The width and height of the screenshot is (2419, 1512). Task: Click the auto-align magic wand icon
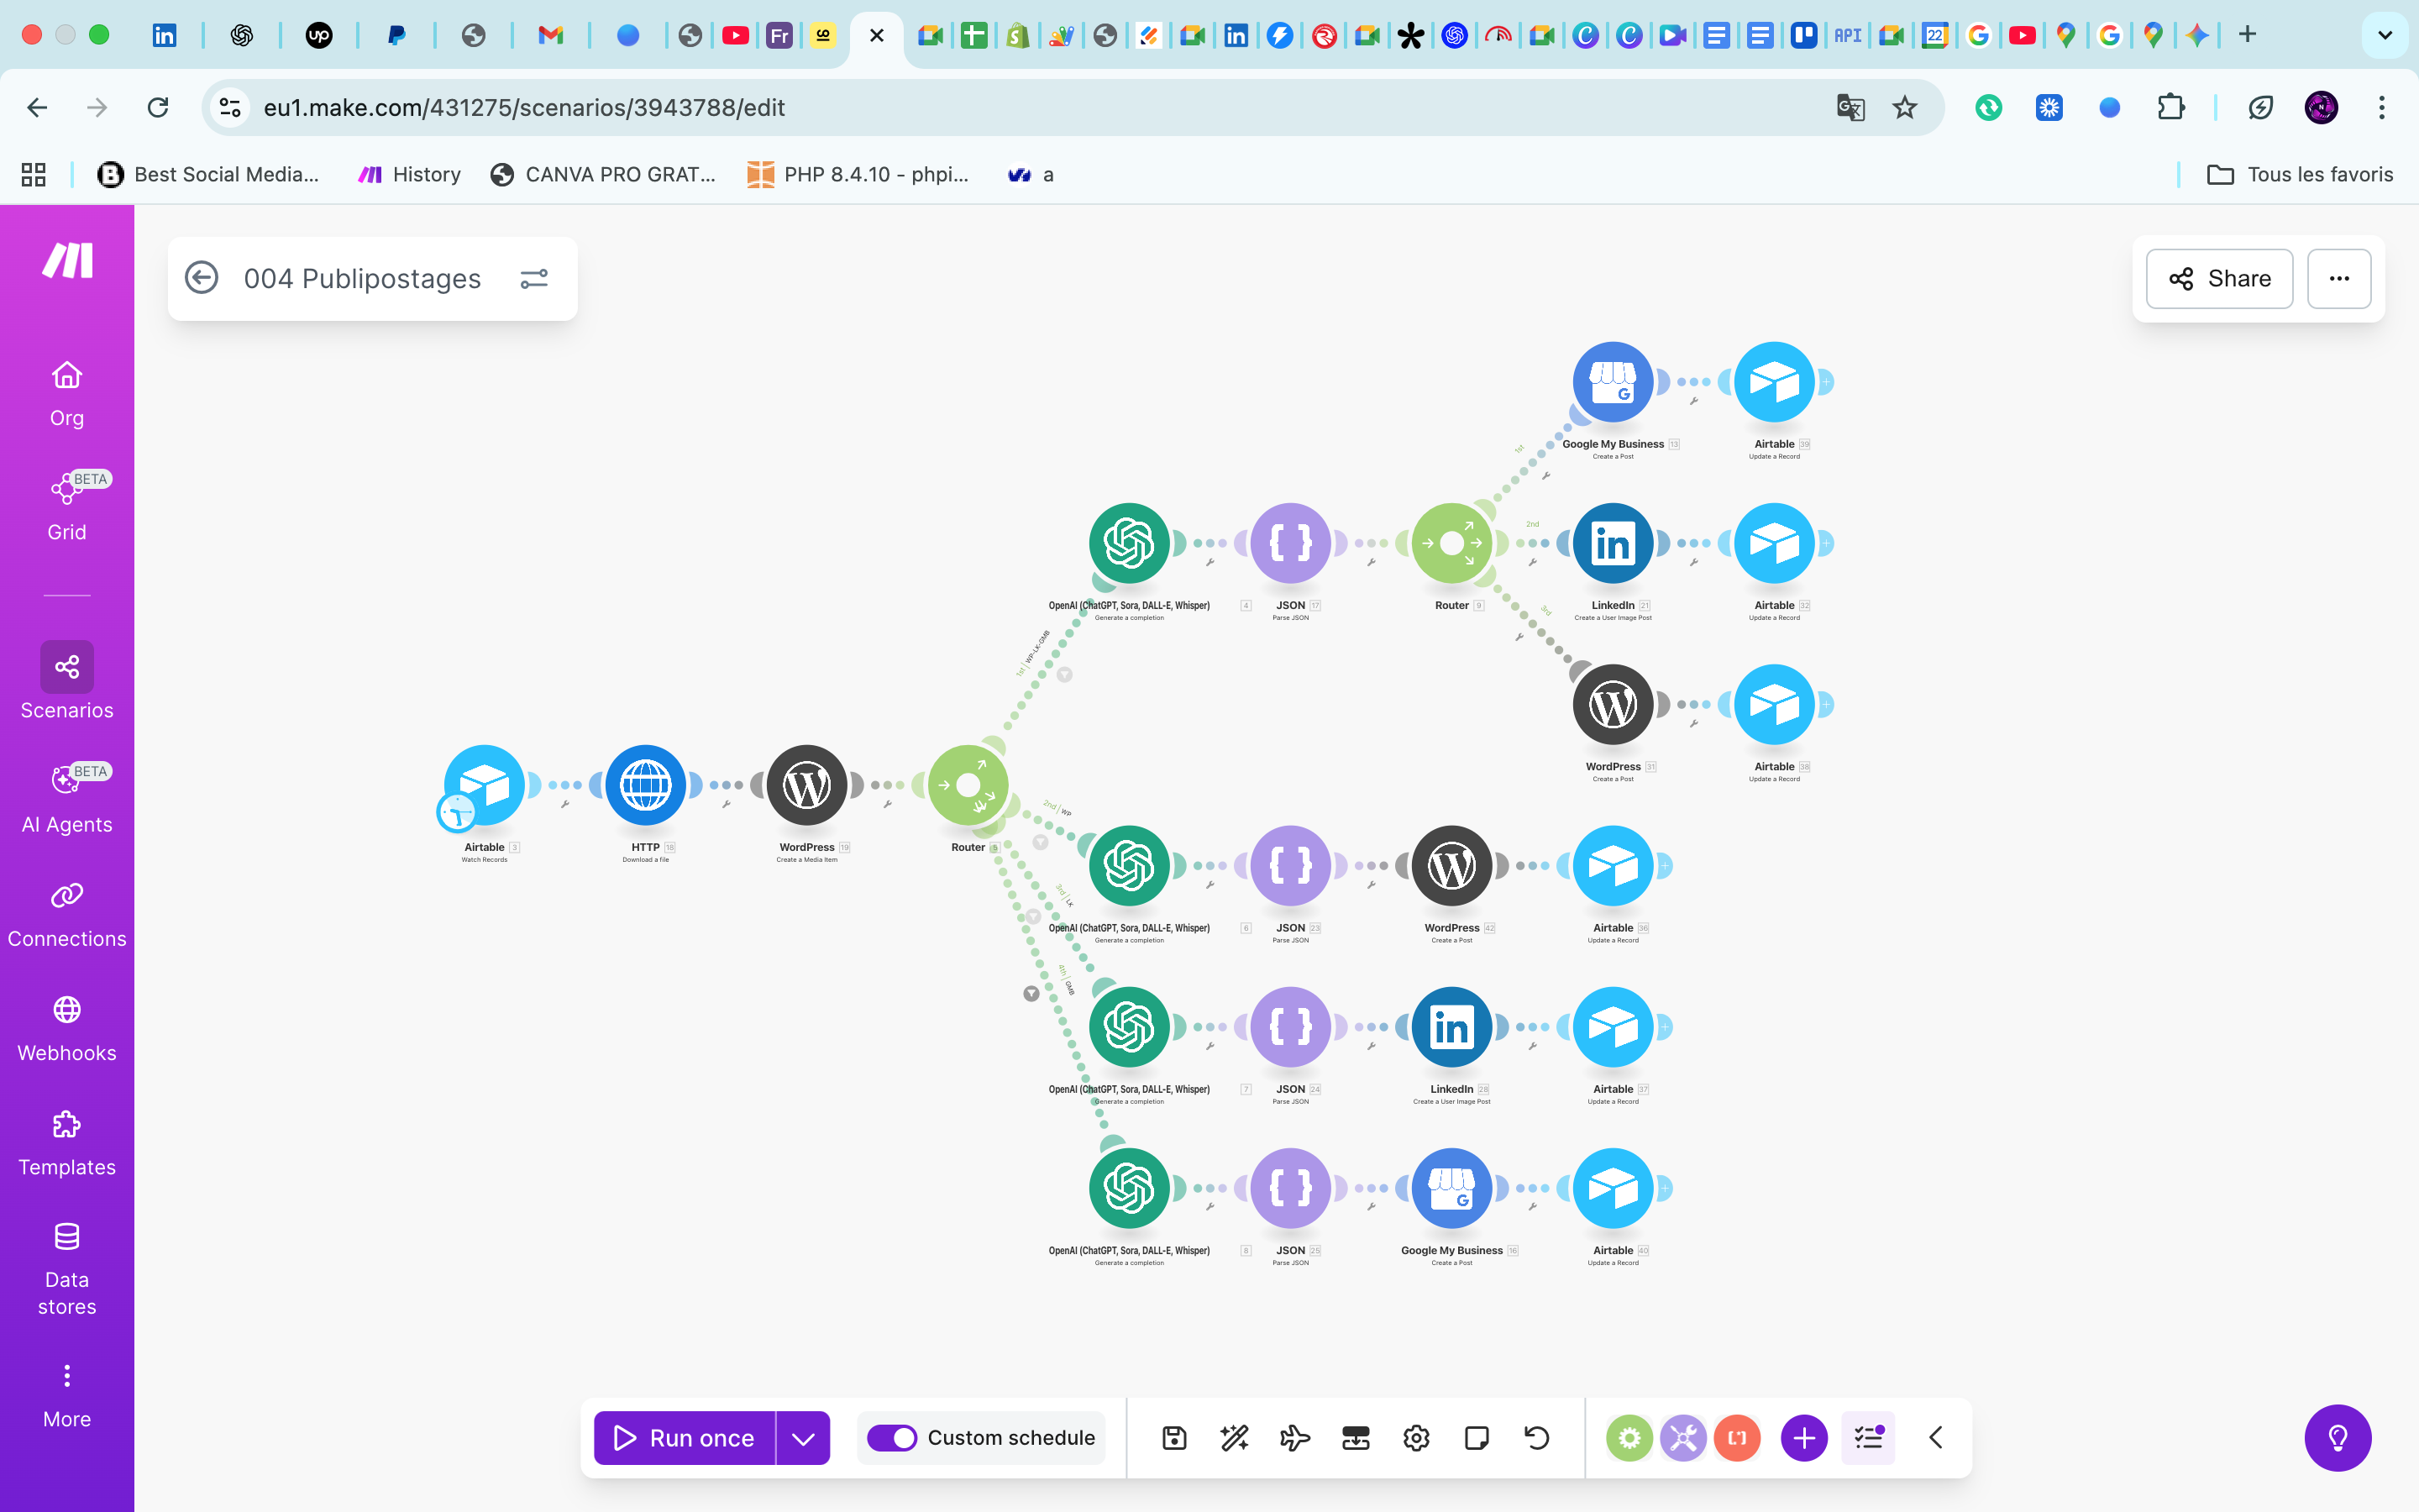point(1235,1438)
